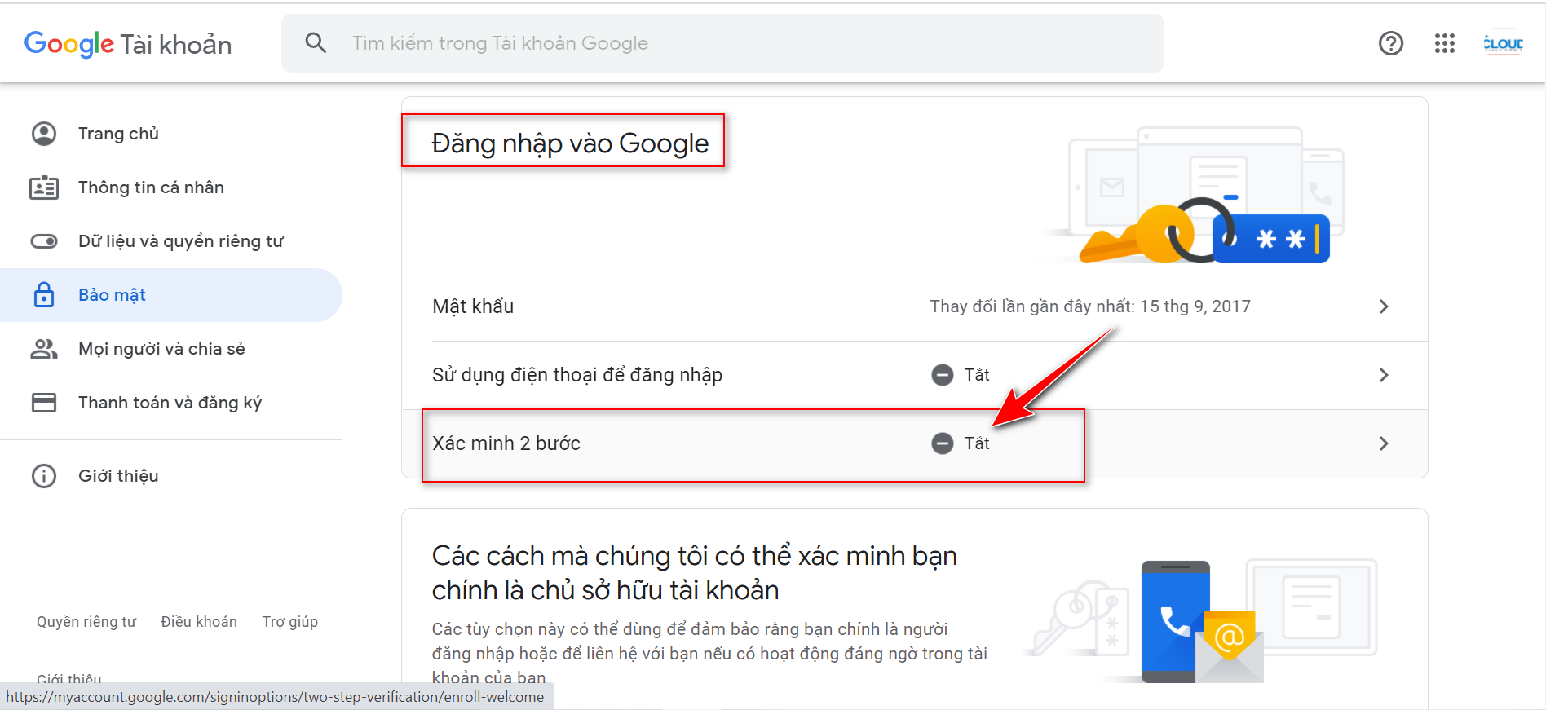This screenshot has width=1546, height=710.
Task: Expand the Mật khẩu chevron arrow
Action: [x=1384, y=306]
